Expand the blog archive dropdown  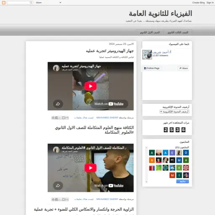[x=174, y=112]
